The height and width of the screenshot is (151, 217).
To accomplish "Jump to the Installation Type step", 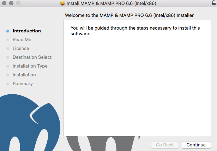I will [x=30, y=66].
